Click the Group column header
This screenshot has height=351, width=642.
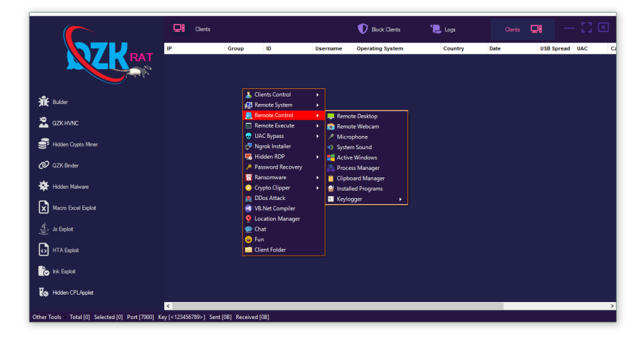(x=244, y=48)
